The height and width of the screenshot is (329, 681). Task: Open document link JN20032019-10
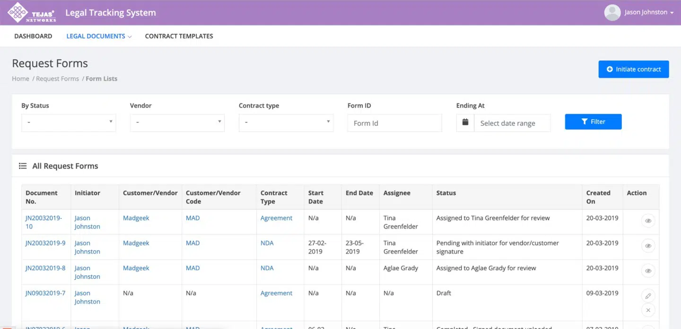(x=44, y=222)
